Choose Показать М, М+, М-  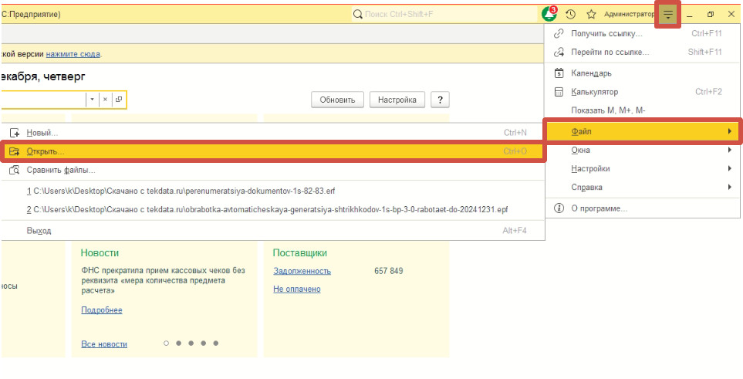coord(642,110)
